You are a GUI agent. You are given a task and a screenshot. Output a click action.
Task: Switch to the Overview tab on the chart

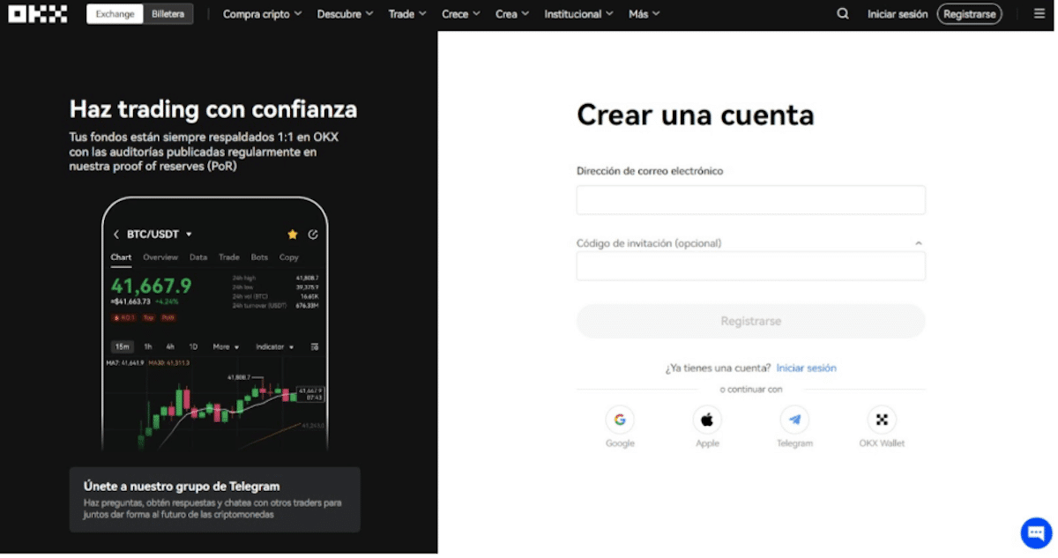(x=160, y=257)
